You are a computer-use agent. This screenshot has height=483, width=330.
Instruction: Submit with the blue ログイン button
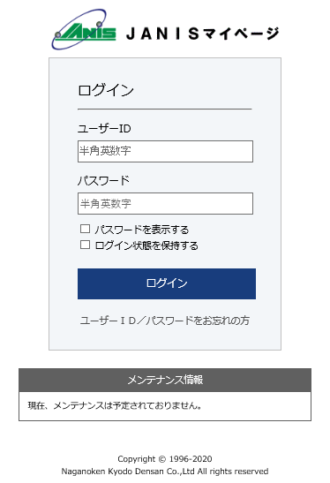pos(167,283)
